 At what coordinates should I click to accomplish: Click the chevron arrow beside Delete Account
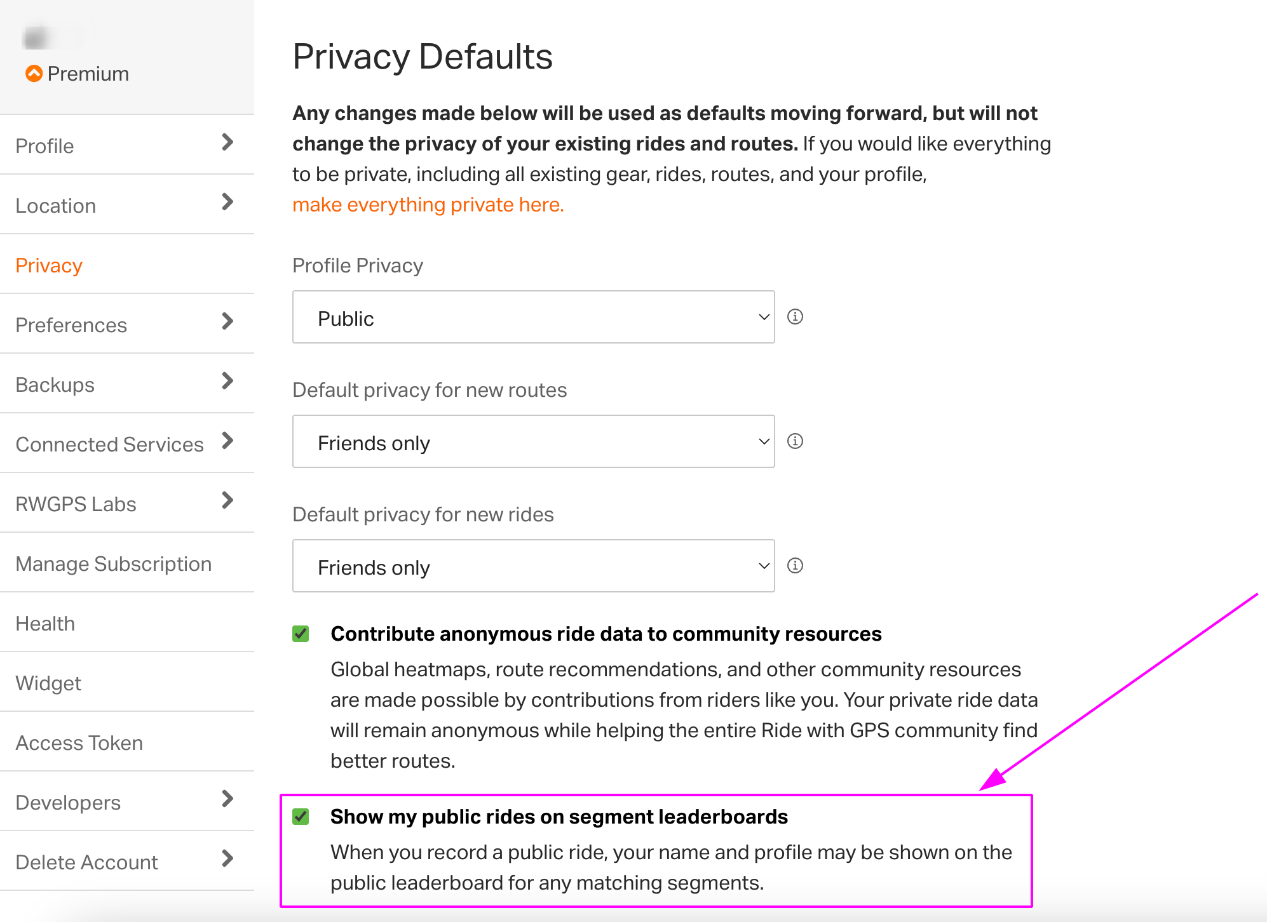(227, 859)
